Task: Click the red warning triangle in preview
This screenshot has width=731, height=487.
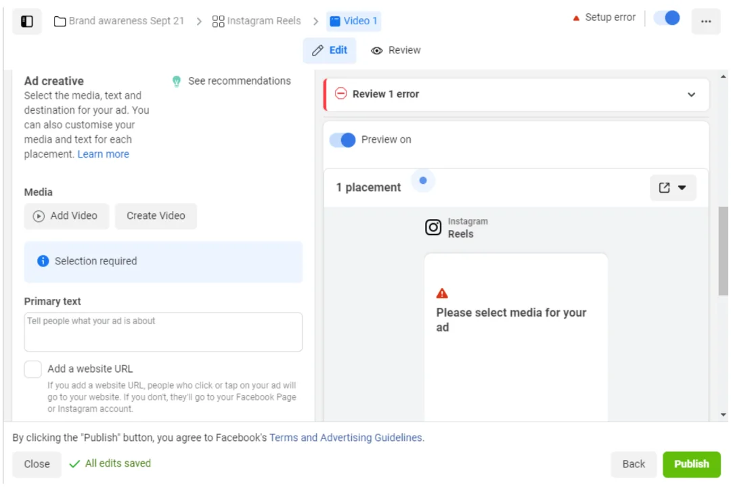Action: [x=441, y=294]
